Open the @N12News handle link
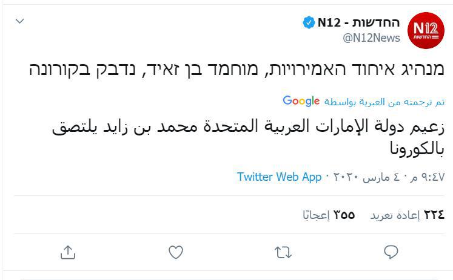Viewport: 453px width, 280px height. (371, 38)
